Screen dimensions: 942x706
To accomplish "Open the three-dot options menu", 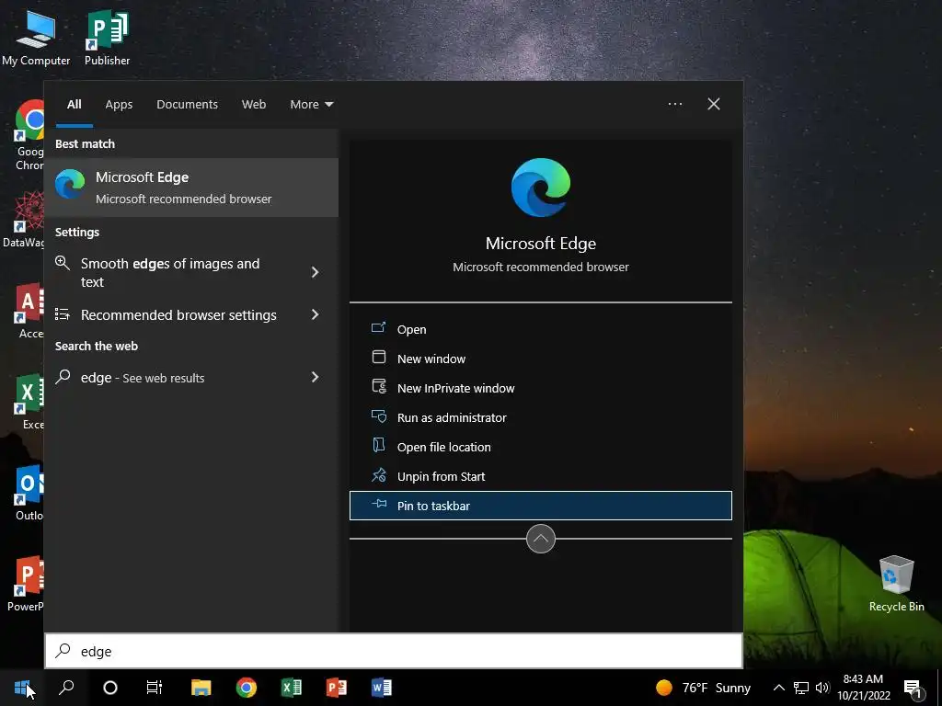I will coord(674,104).
